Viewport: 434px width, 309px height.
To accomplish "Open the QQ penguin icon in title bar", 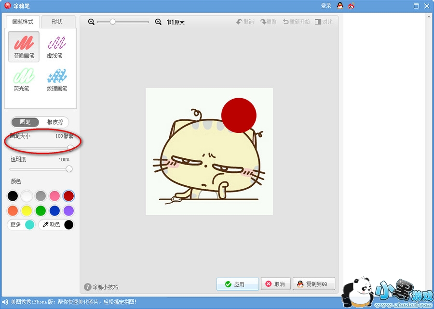I will click(340, 6).
